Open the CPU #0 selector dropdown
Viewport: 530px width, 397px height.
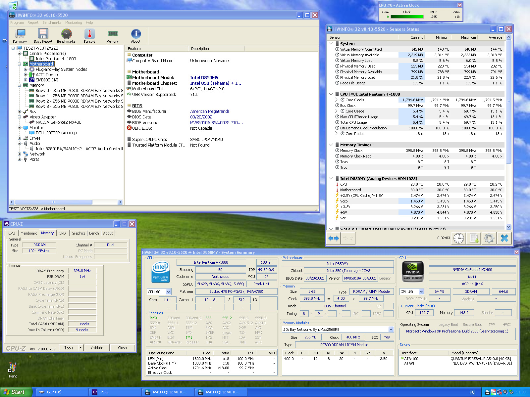(168, 292)
